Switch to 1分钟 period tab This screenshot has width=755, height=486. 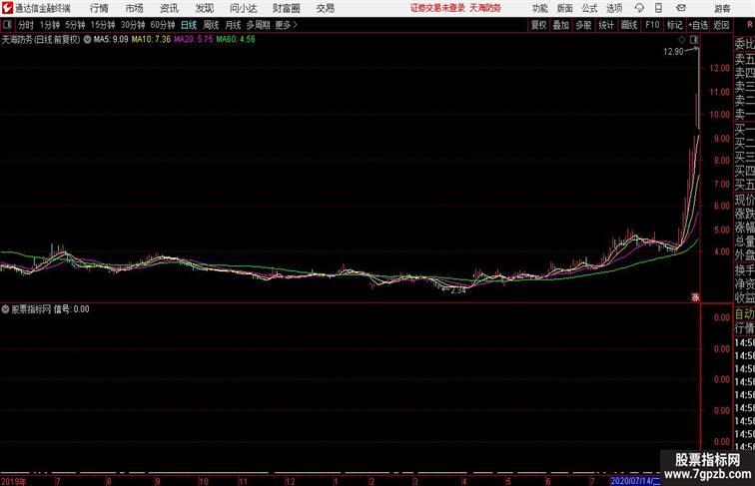tap(50, 25)
